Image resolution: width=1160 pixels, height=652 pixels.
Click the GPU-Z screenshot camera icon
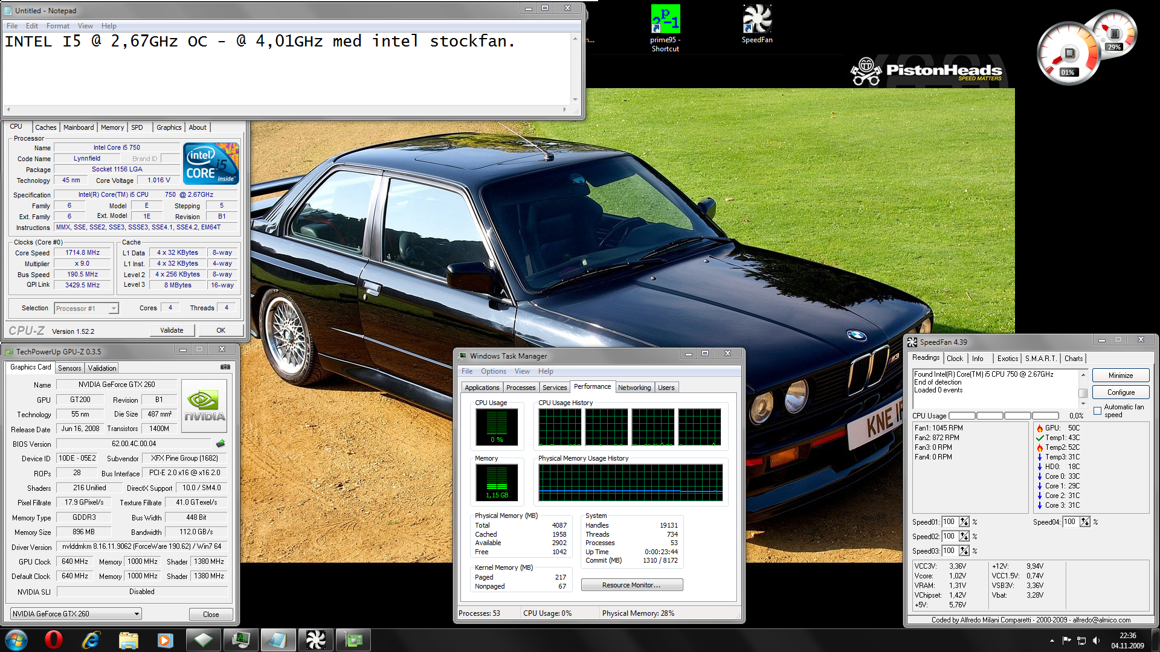(x=225, y=367)
